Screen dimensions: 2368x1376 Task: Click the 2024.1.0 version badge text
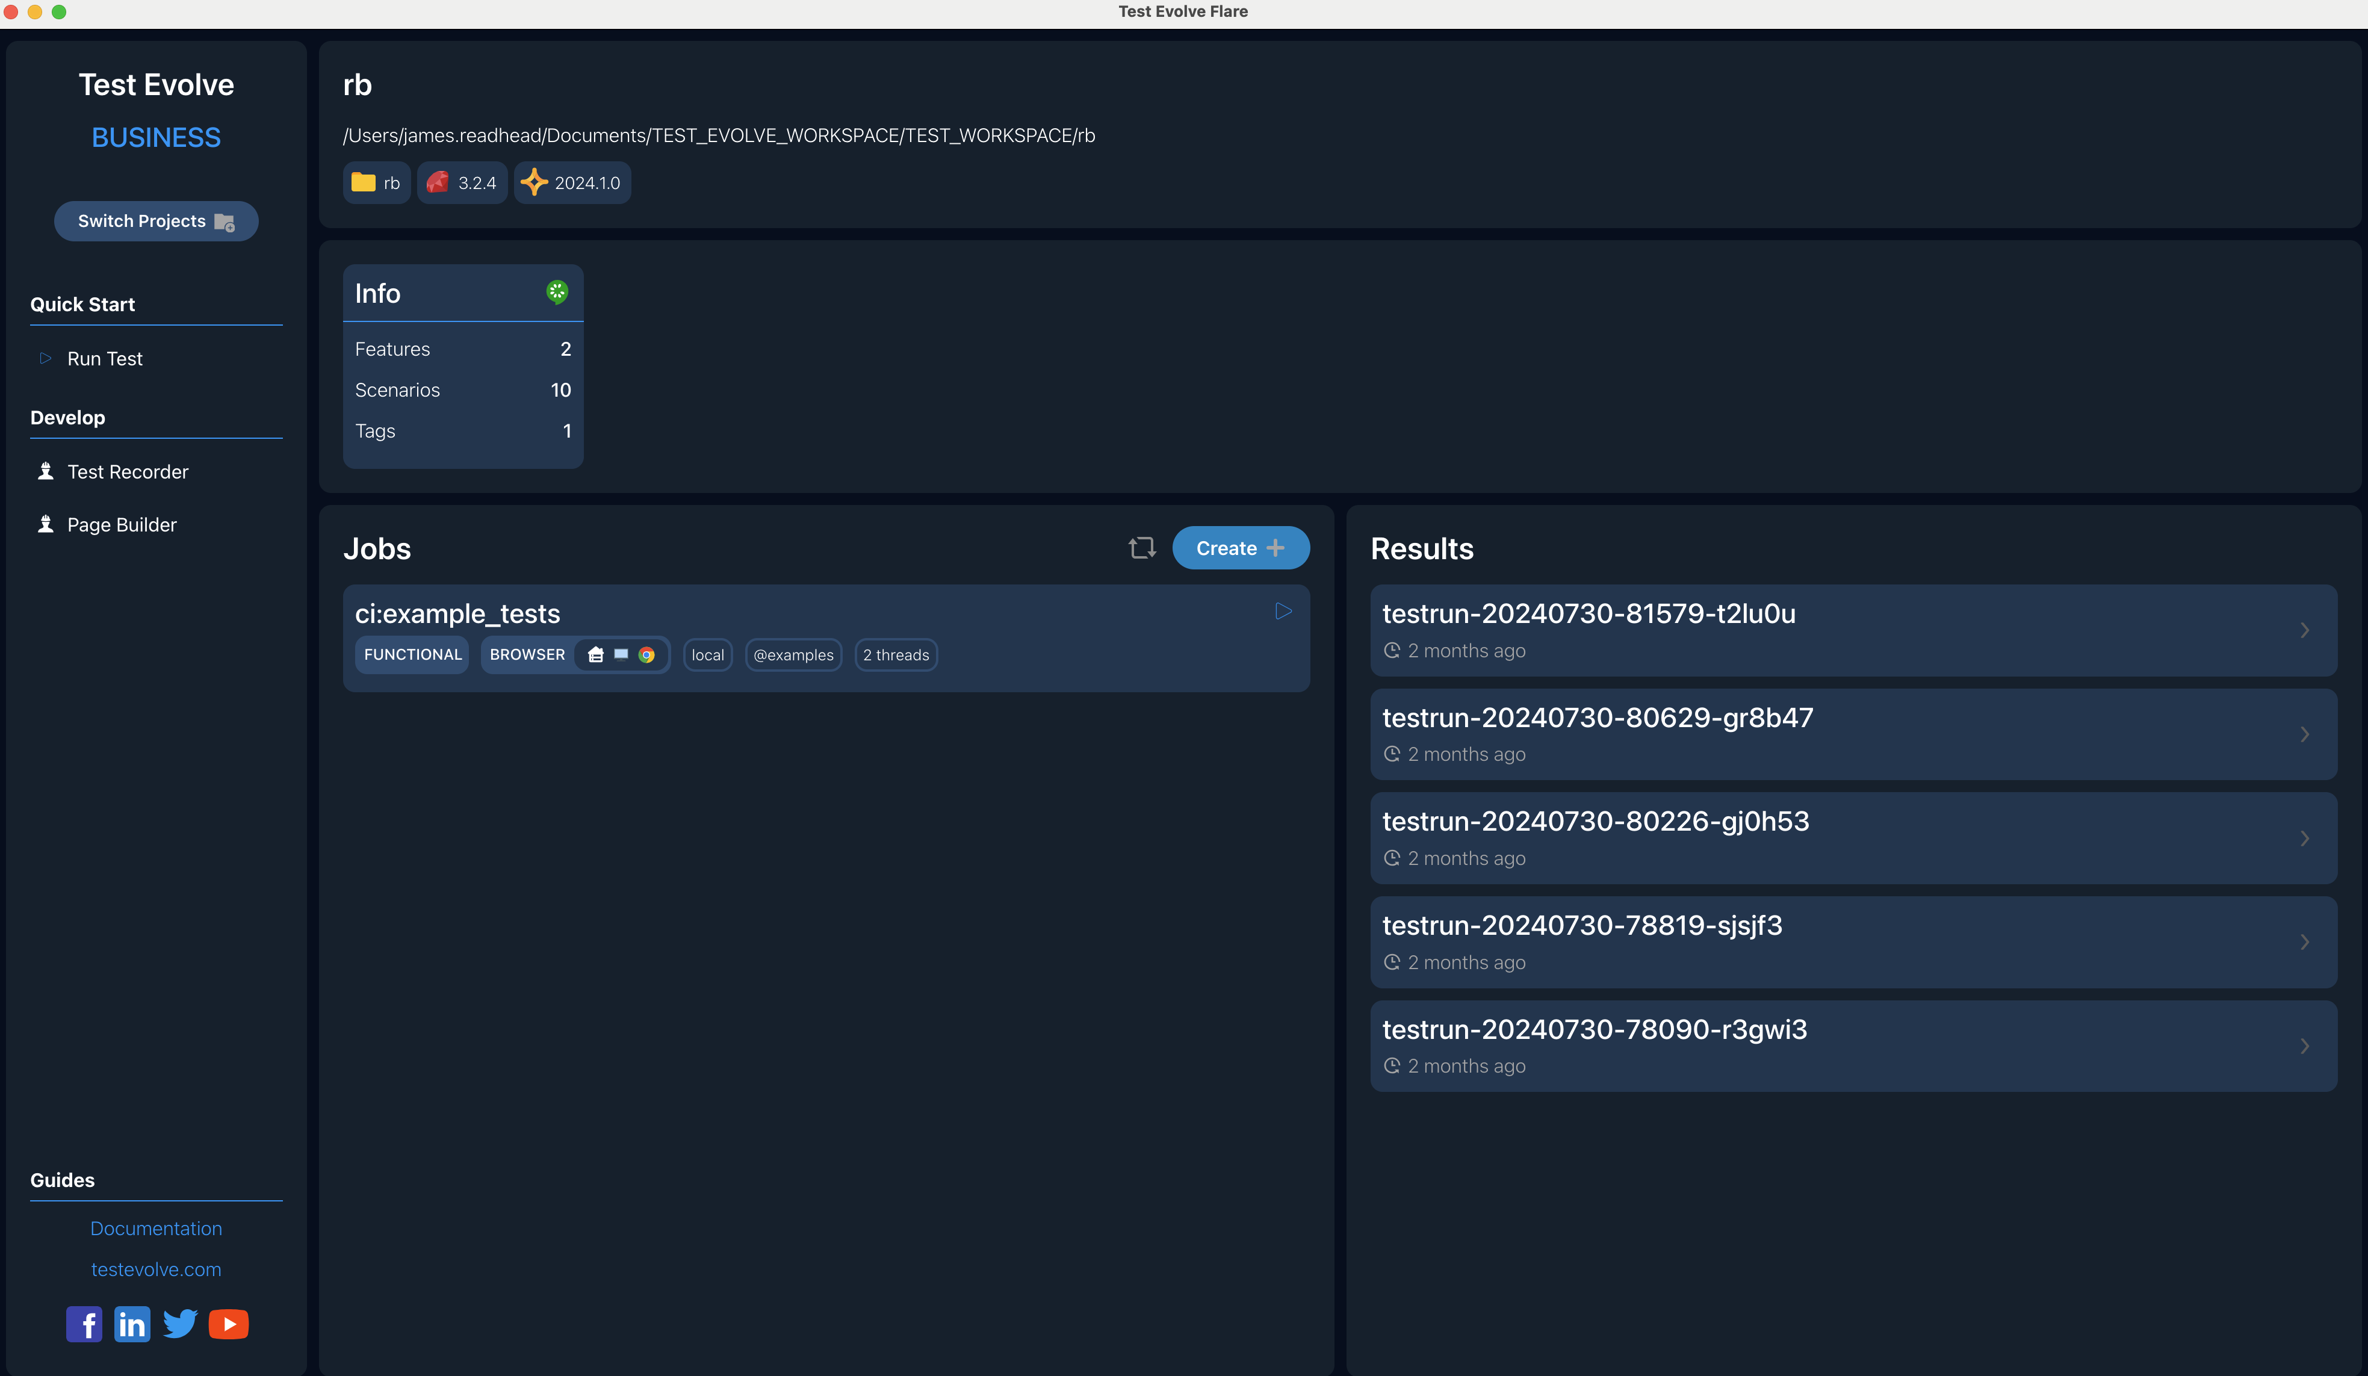pyautogui.click(x=587, y=183)
